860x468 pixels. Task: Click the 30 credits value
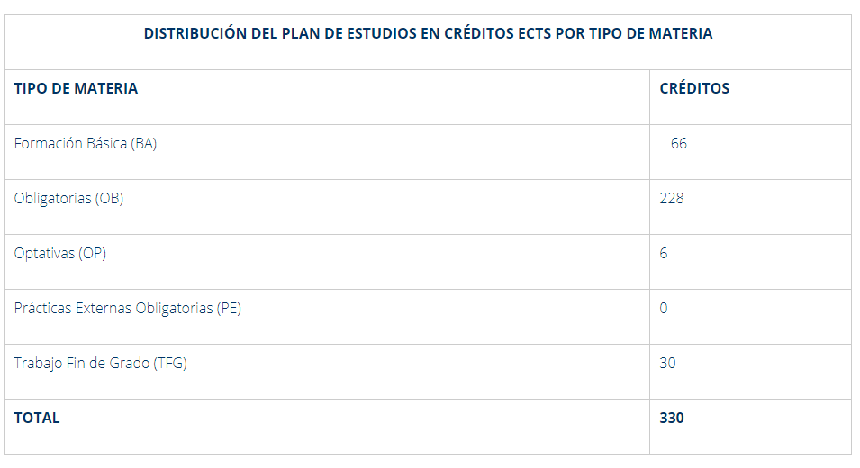(x=667, y=364)
